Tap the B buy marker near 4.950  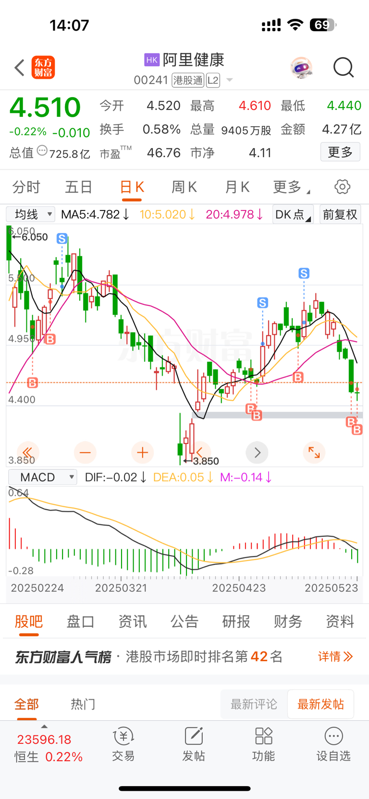[50, 339]
